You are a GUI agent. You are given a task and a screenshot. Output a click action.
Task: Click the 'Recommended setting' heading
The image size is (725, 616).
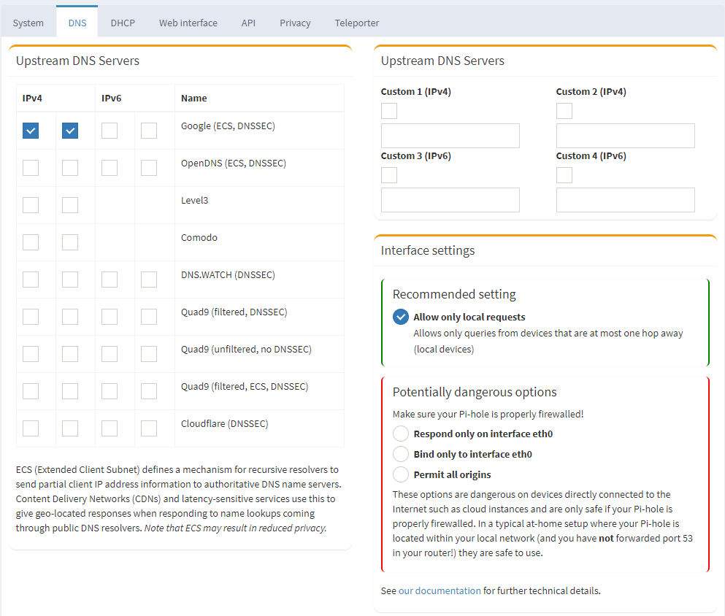pos(454,294)
